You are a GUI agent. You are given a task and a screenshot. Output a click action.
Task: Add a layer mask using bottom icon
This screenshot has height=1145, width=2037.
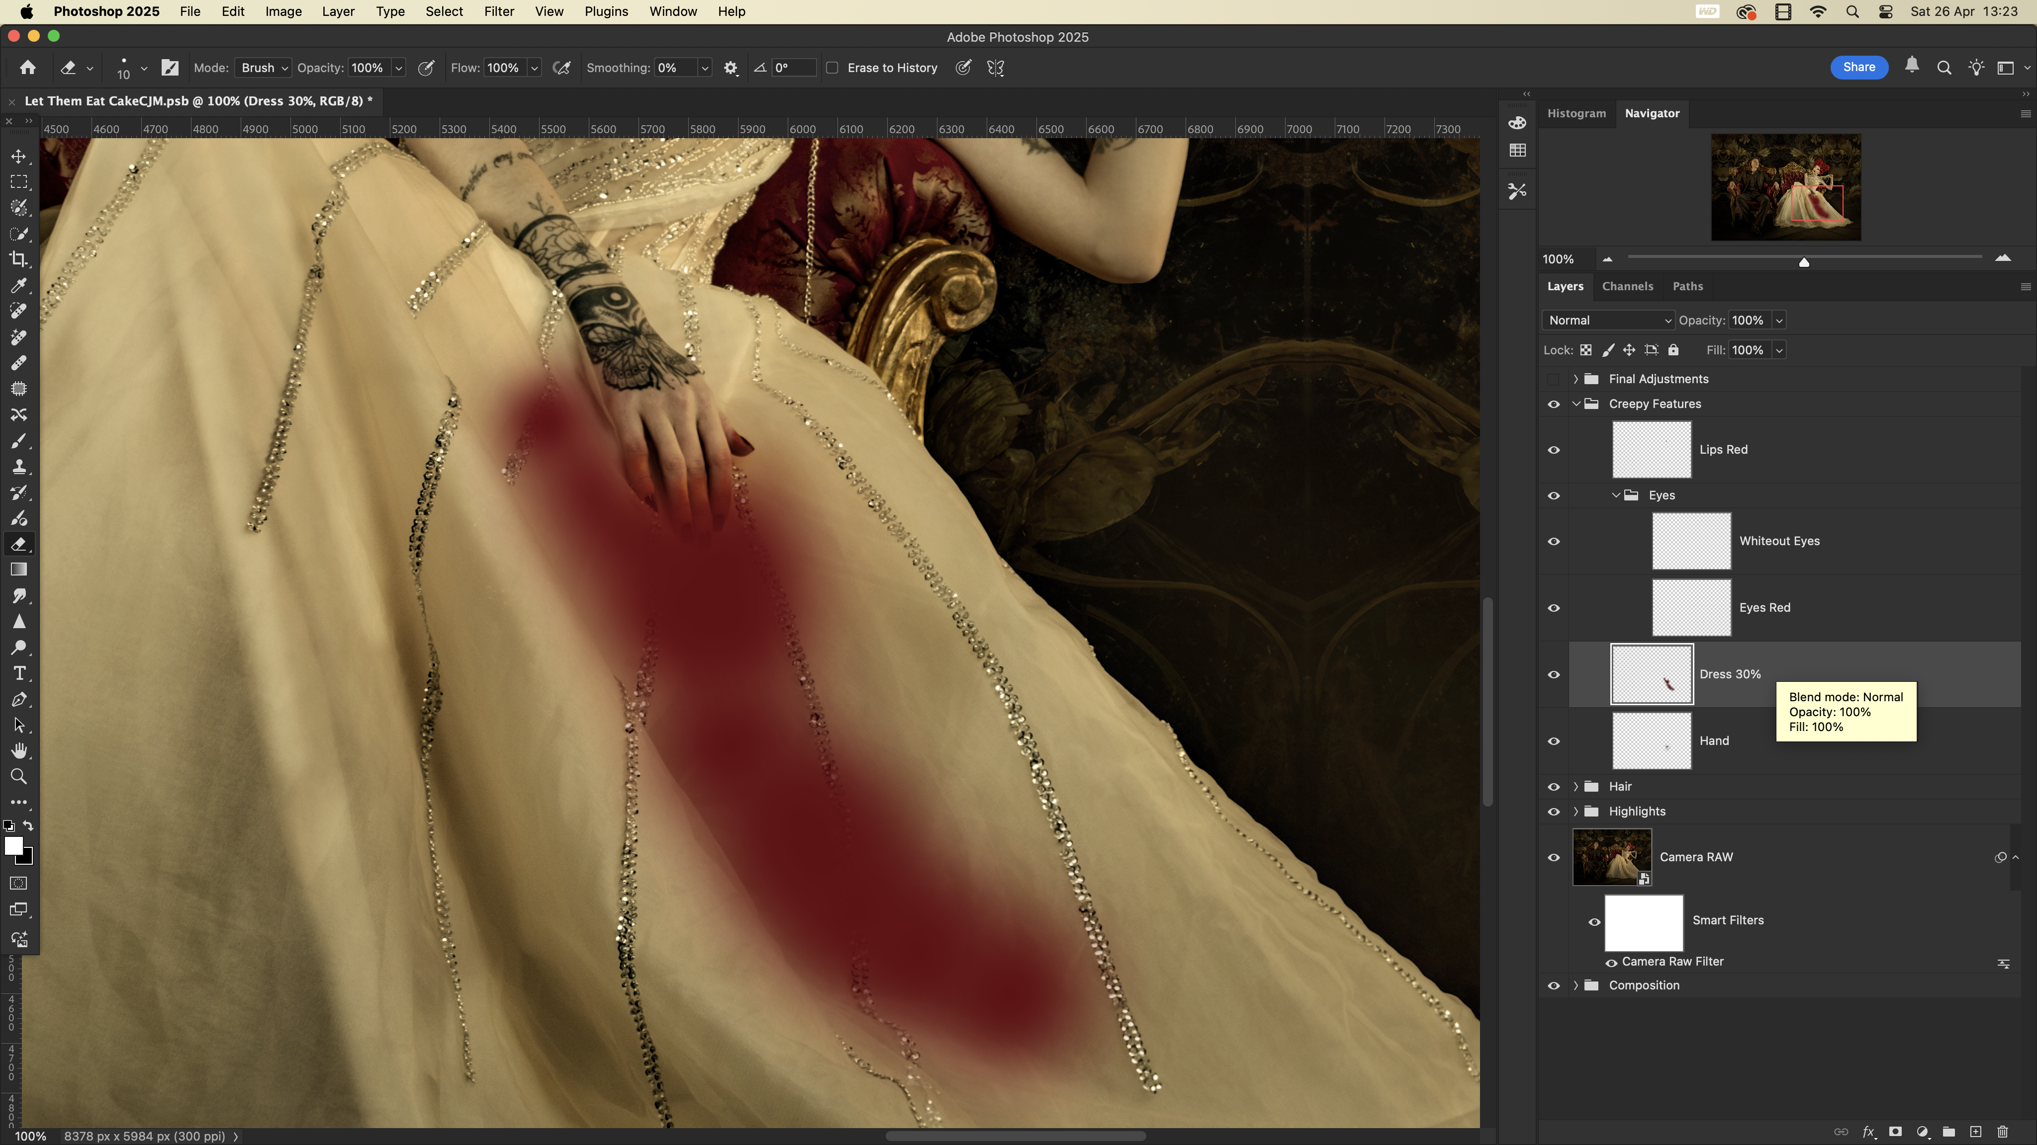pos(1895,1132)
